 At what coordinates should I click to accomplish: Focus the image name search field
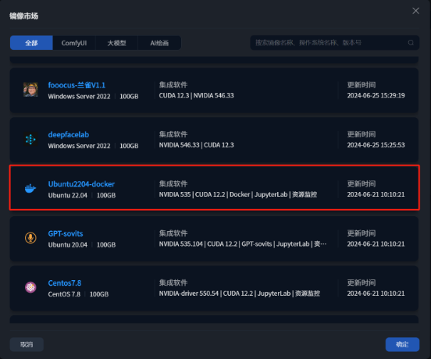coord(334,43)
